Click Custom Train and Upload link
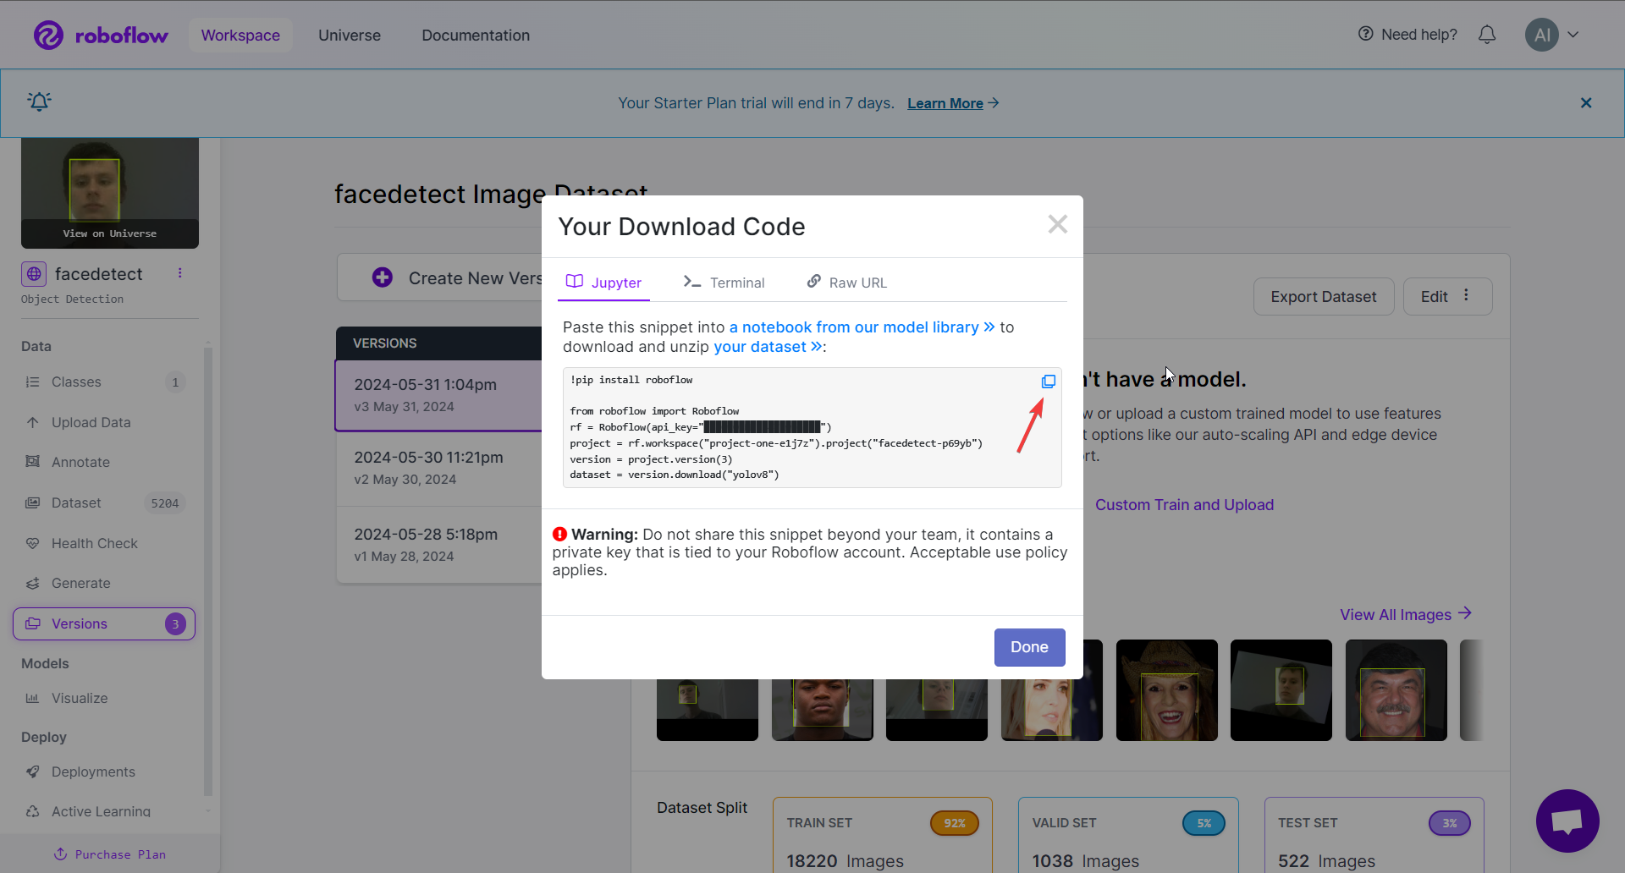The height and width of the screenshot is (873, 1625). [1184, 505]
